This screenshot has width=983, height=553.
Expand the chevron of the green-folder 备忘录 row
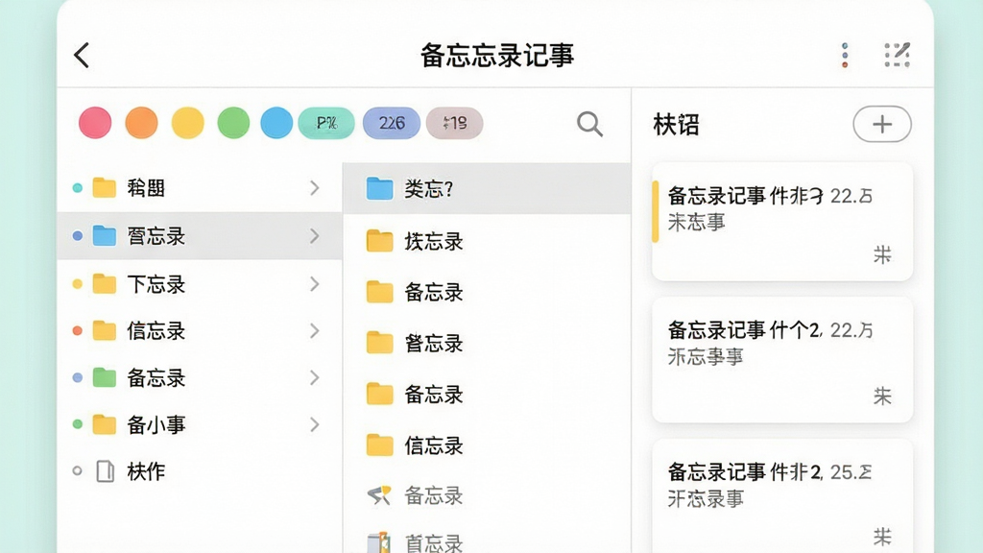click(315, 377)
